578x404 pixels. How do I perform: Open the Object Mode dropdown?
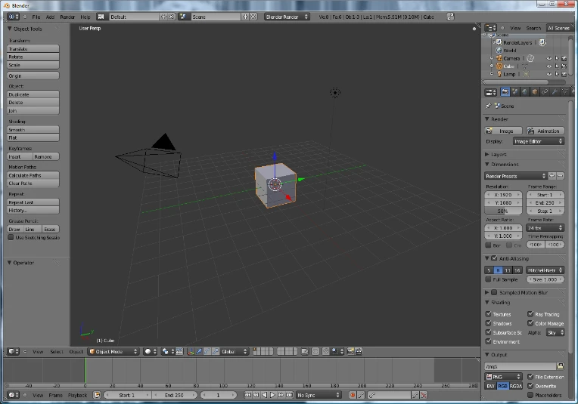pyautogui.click(x=113, y=351)
